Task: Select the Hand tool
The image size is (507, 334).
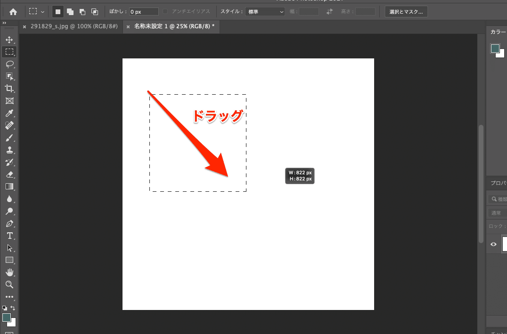Action: pyautogui.click(x=9, y=272)
